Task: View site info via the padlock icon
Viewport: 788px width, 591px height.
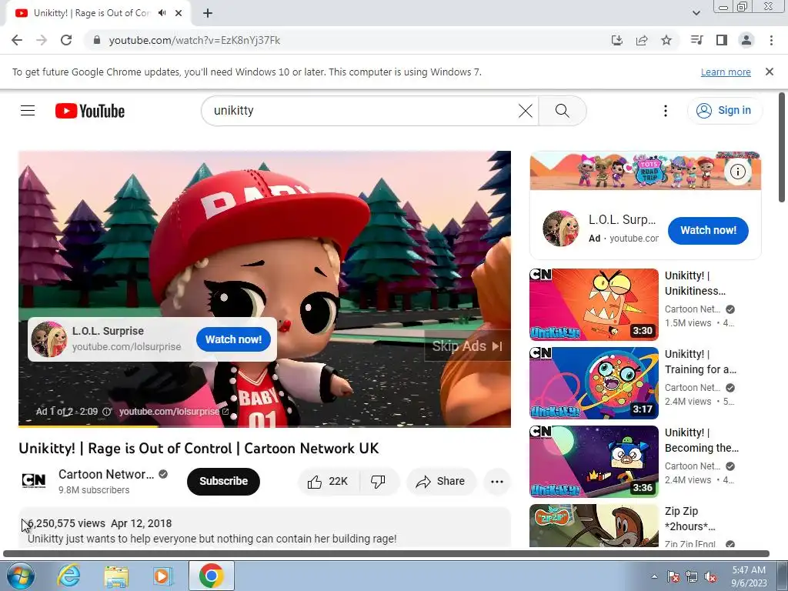Action: coord(97,40)
